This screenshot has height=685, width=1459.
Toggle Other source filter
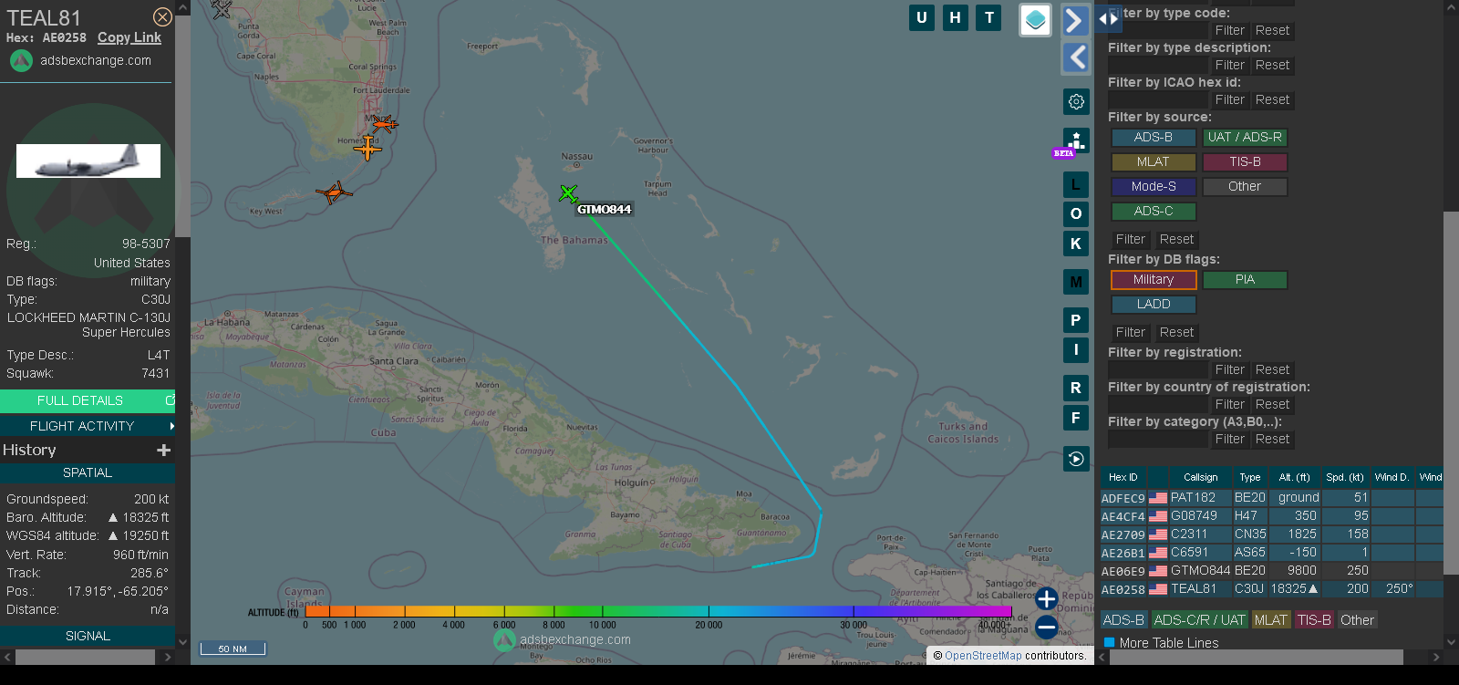[x=1245, y=187]
